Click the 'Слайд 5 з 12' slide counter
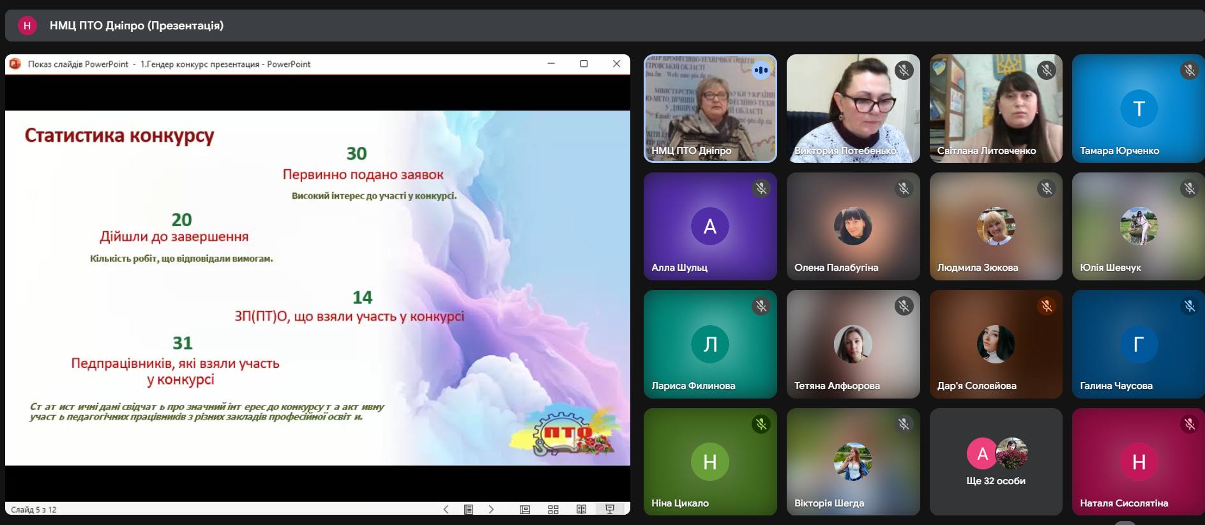Viewport: 1205px width, 525px height. [x=34, y=510]
